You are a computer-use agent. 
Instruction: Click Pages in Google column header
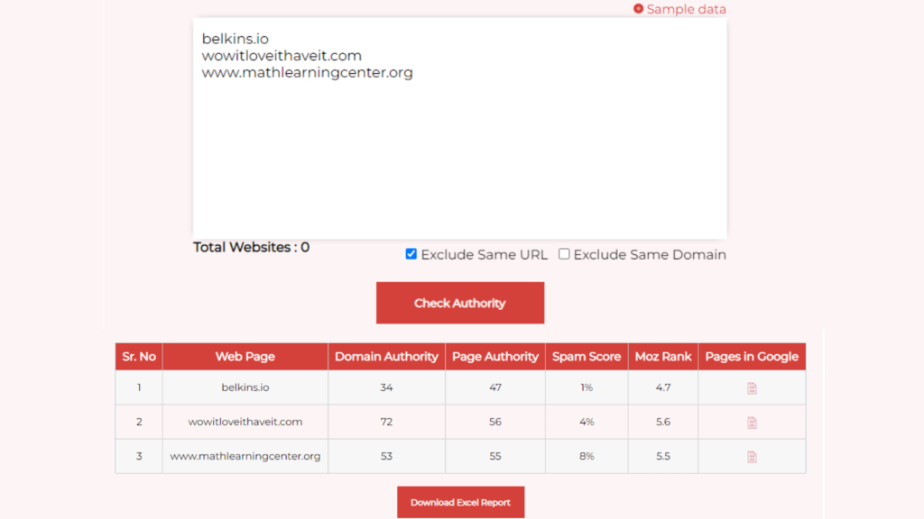[752, 357]
